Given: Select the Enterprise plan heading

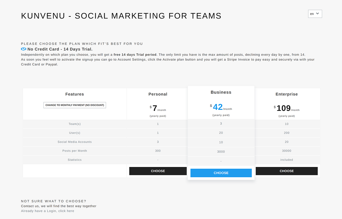Looking at the screenshot, I should click(x=287, y=94).
